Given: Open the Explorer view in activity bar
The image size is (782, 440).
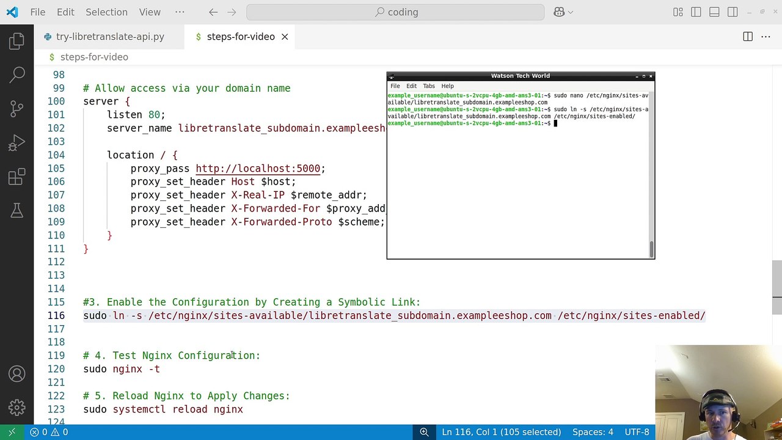Looking at the screenshot, I should [16, 42].
